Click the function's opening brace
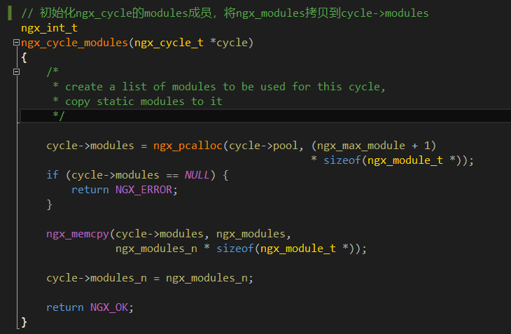The width and height of the screenshot is (511, 334). click(x=24, y=57)
